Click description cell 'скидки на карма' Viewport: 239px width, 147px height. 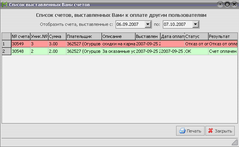pos(118,44)
